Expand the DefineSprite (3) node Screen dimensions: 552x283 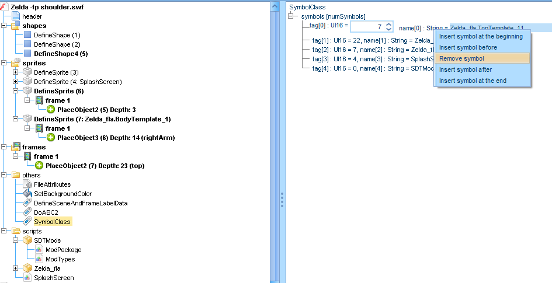[x=16, y=72]
